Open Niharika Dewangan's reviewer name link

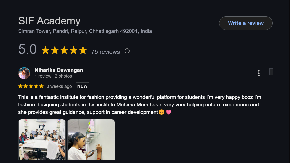pyautogui.click(x=59, y=70)
